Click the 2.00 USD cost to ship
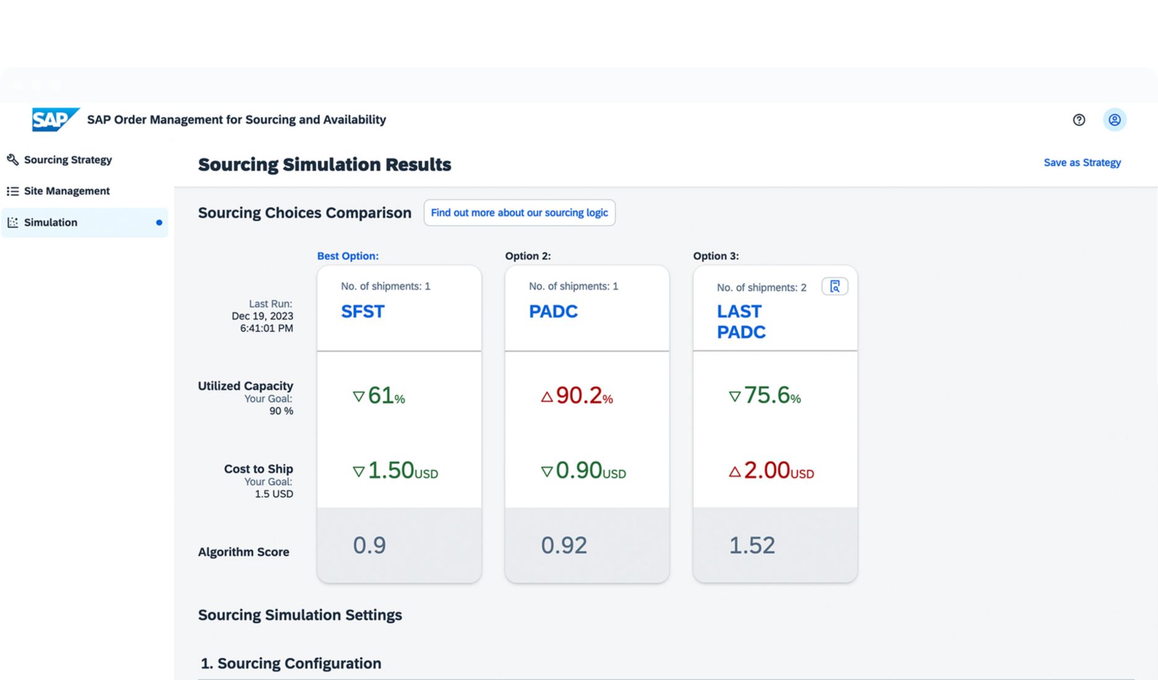Image resolution: width=1158 pixels, height=680 pixels. point(771,471)
